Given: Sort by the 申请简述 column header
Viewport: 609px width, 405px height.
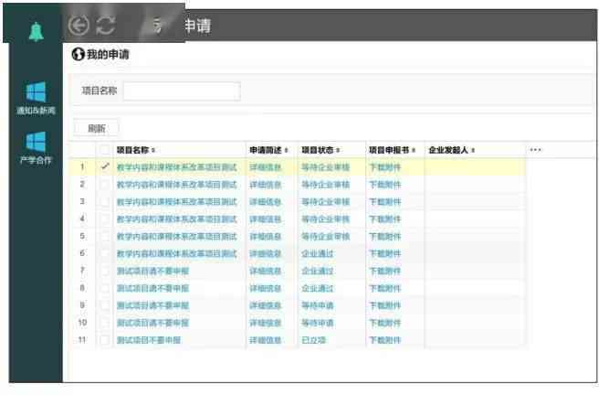Looking at the screenshot, I should 268,150.
